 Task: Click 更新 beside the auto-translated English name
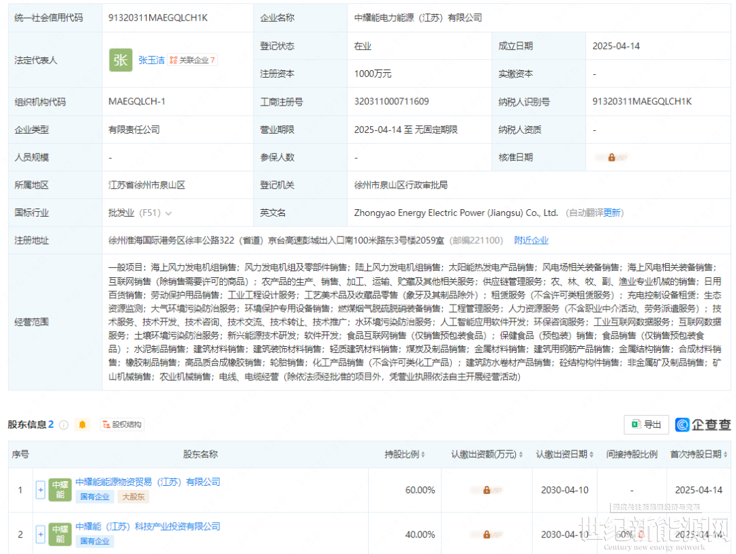[x=611, y=213]
